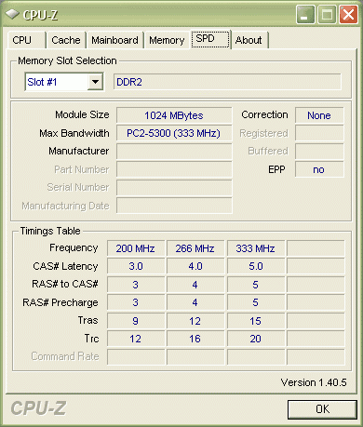The width and height of the screenshot is (363, 427).
Task: Click the Max Bandwidth label
Action: tap(74, 133)
